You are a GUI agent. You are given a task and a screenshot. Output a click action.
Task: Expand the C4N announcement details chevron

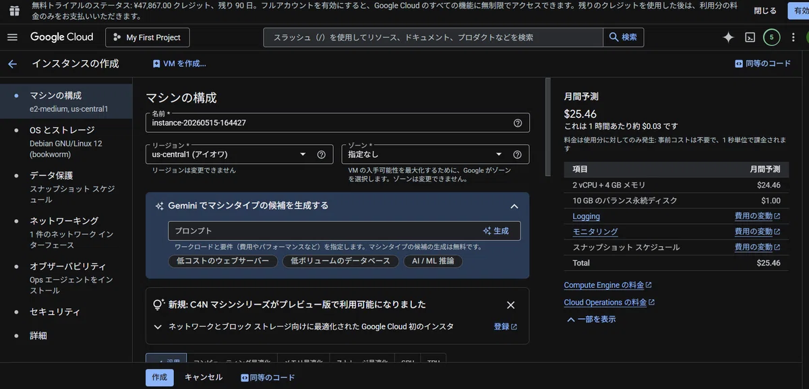pos(158,327)
